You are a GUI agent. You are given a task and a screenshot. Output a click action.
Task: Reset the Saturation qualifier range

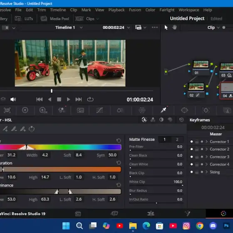pos(119,163)
